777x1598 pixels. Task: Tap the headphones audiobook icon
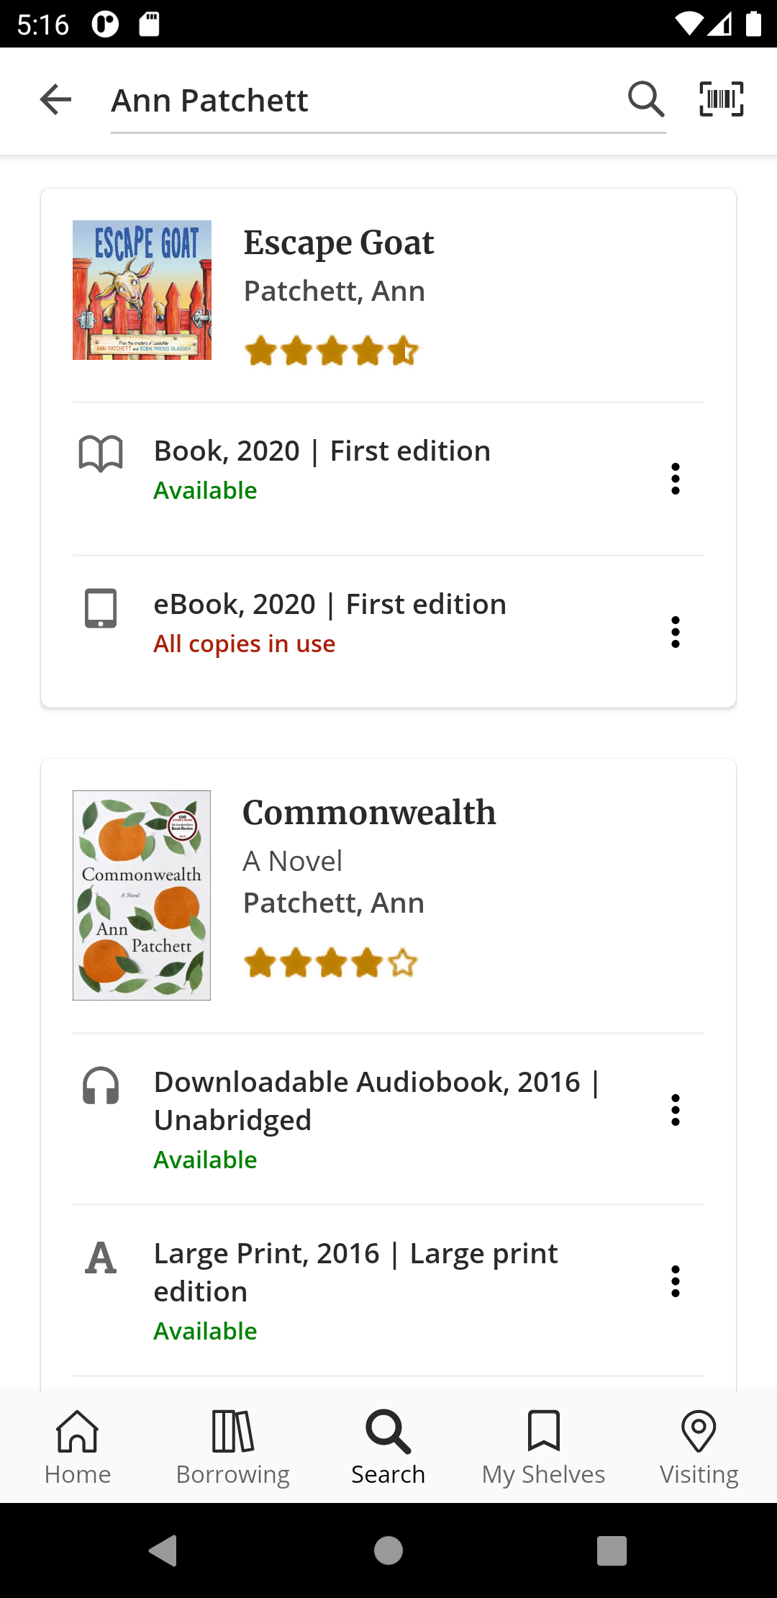101,1085
